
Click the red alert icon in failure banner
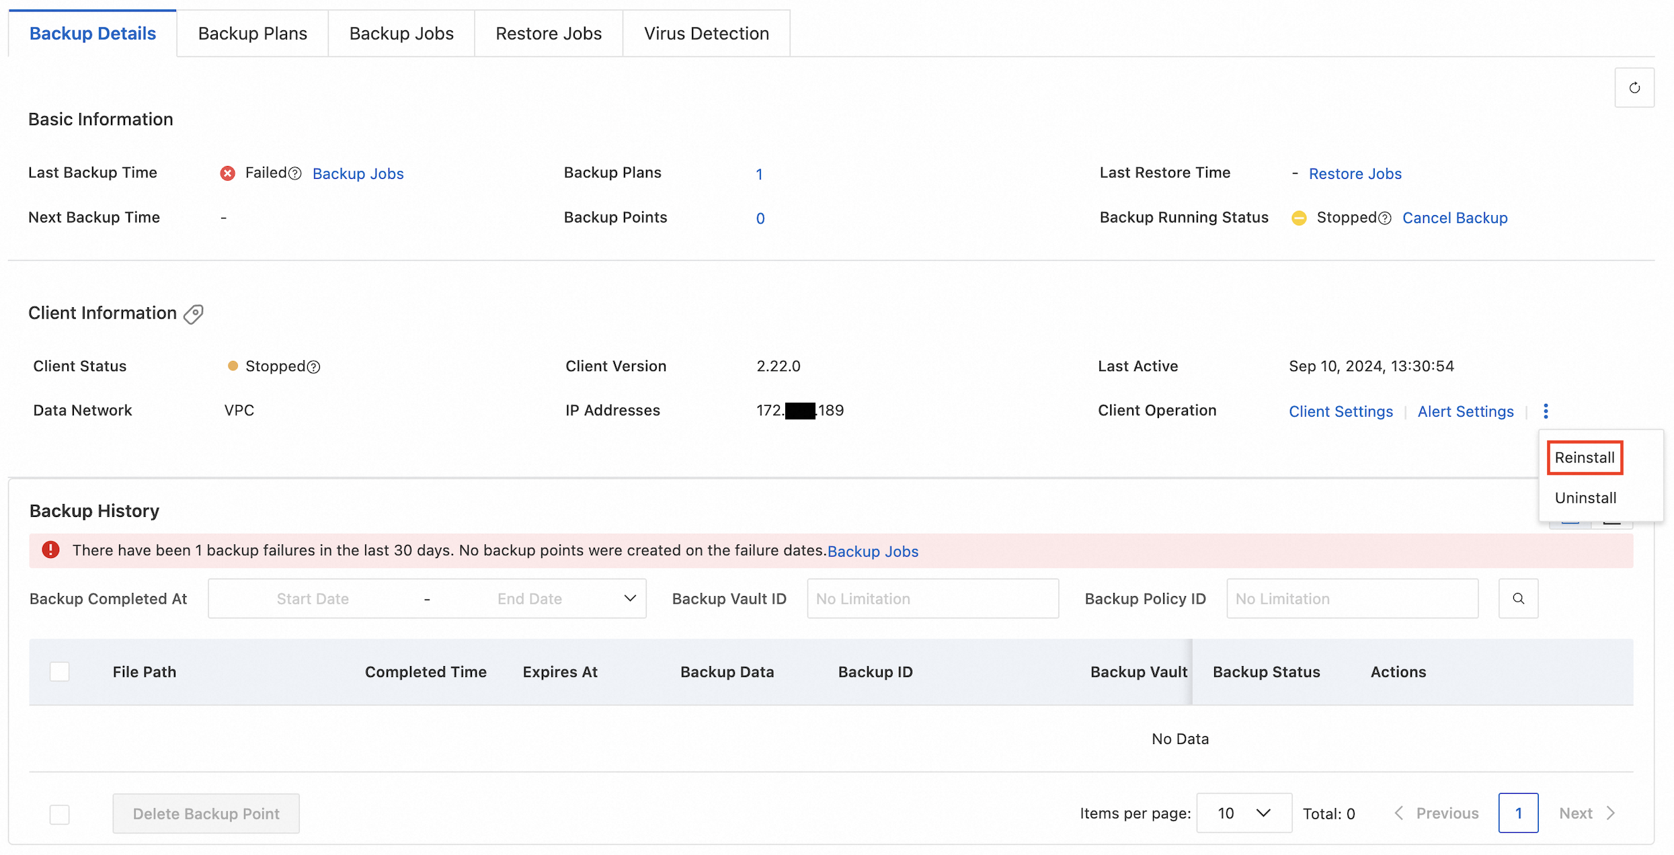(x=51, y=550)
